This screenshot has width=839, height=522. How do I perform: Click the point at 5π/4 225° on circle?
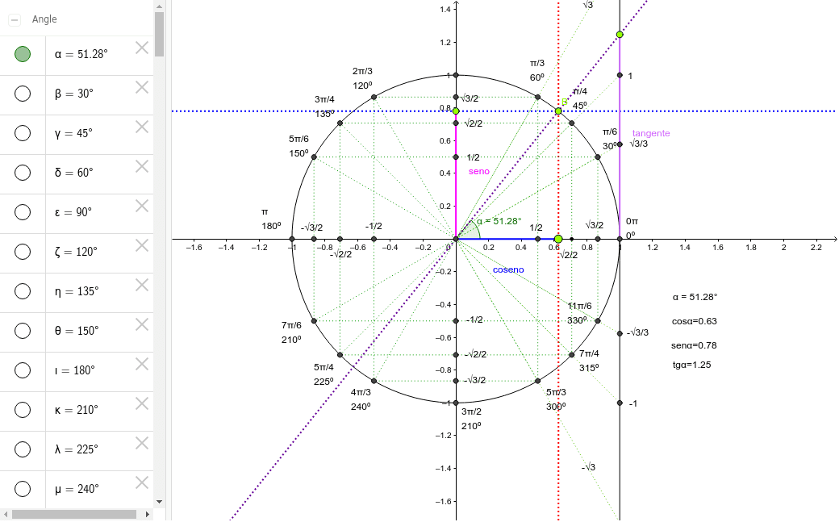[340, 355]
